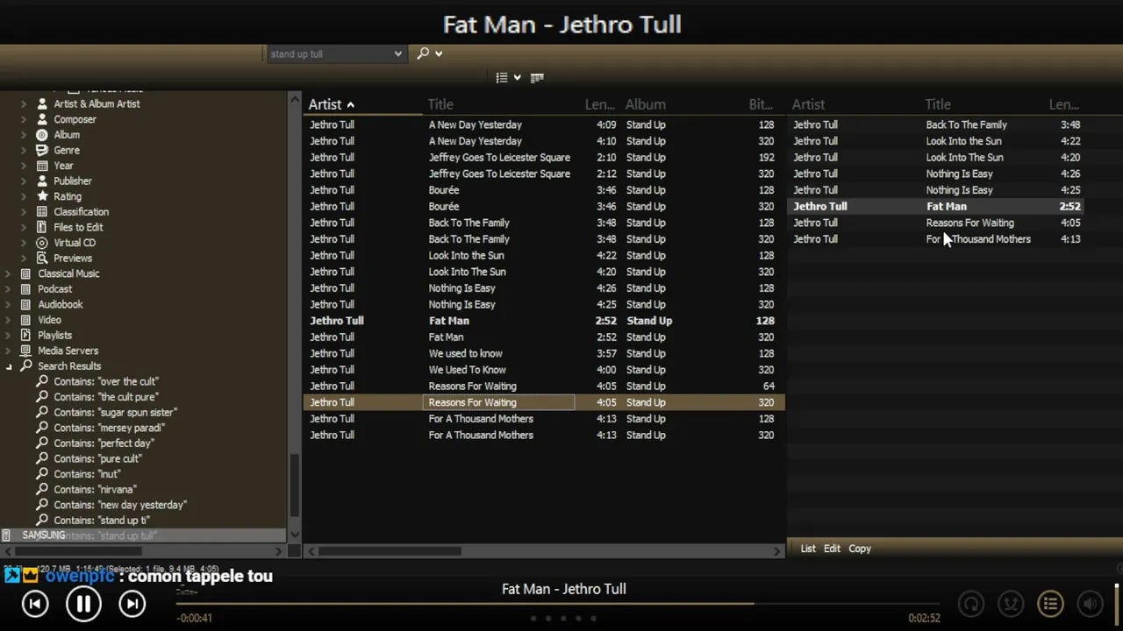Click the Year calendar icon
This screenshot has width=1123, height=631.
(41, 166)
